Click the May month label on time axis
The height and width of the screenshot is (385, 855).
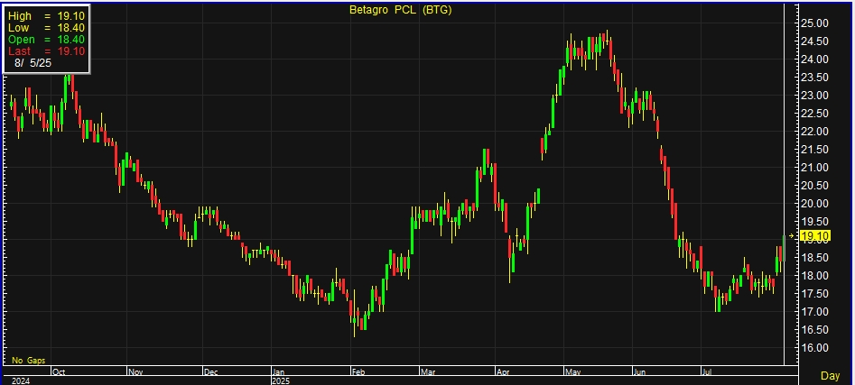click(573, 372)
